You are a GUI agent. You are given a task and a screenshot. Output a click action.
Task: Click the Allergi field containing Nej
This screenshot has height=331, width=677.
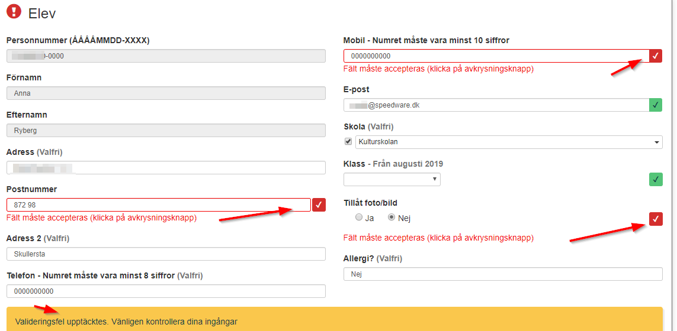503,274
